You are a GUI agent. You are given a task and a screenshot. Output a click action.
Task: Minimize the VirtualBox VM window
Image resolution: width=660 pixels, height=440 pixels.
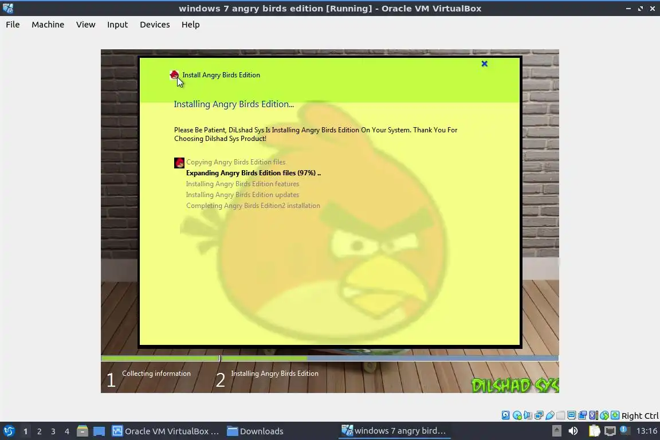tap(628, 9)
